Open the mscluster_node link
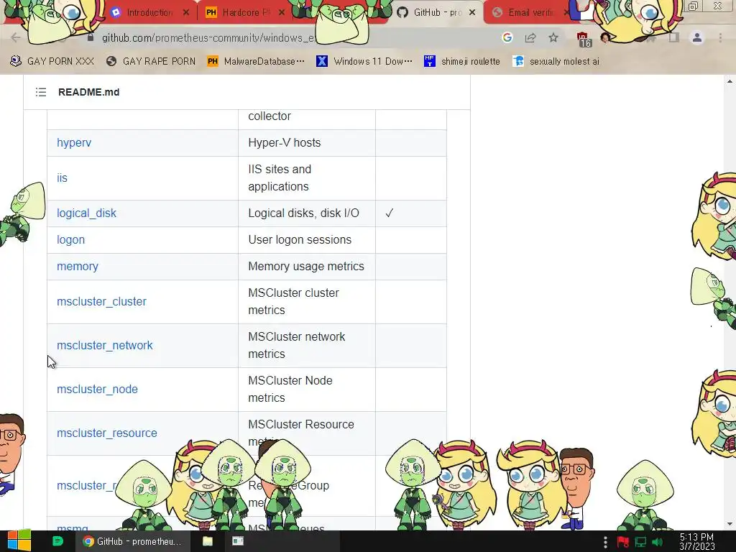Viewport: 736px width, 552px height. 97,389
